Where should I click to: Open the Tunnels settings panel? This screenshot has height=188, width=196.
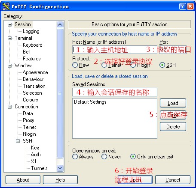(39, 168)
